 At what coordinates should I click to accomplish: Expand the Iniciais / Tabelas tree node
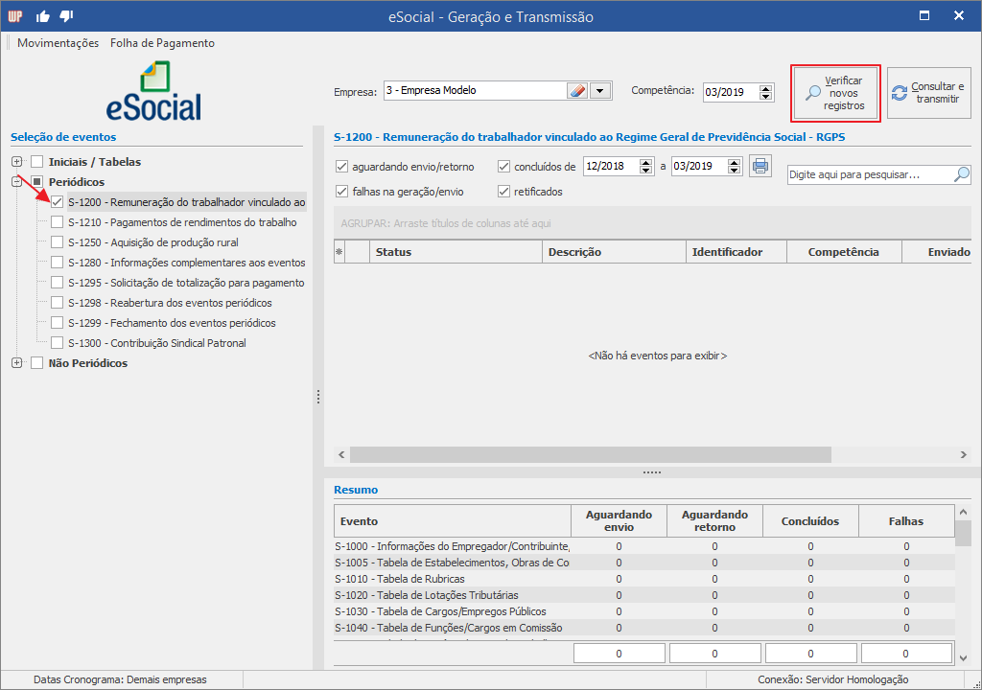tap(17, 162)
